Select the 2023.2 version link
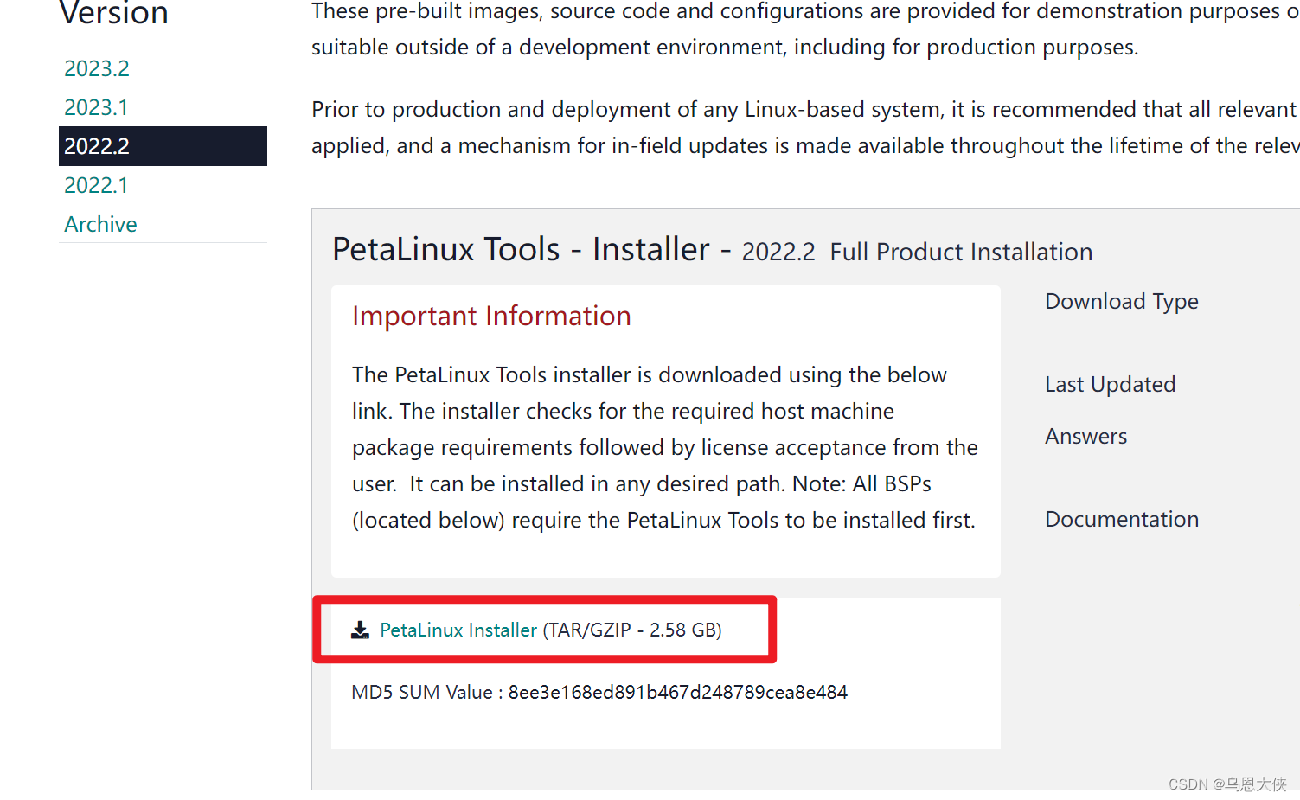 pos(96,67)
